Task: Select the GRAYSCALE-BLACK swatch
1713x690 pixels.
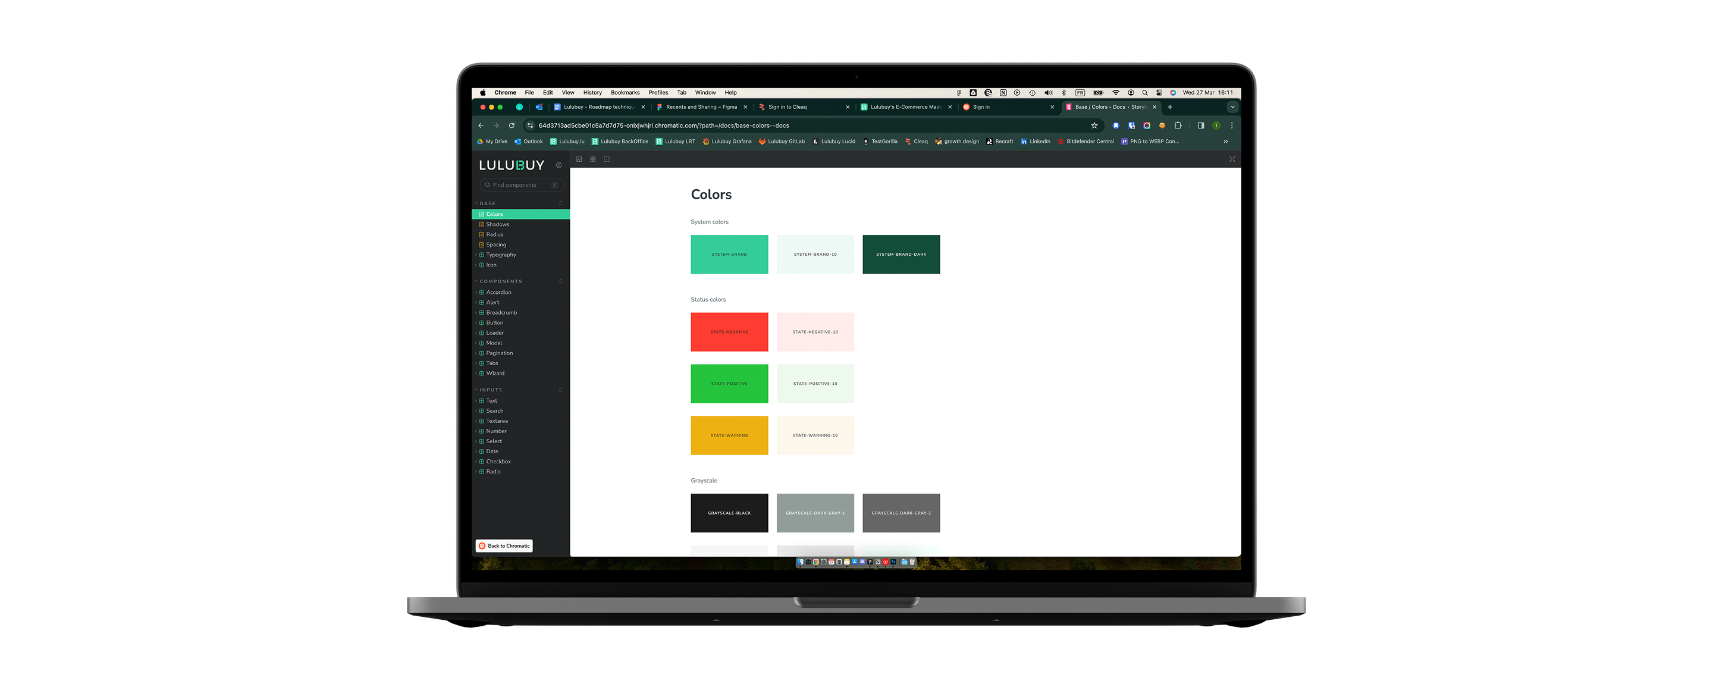Action: click(x=729, y=513)
